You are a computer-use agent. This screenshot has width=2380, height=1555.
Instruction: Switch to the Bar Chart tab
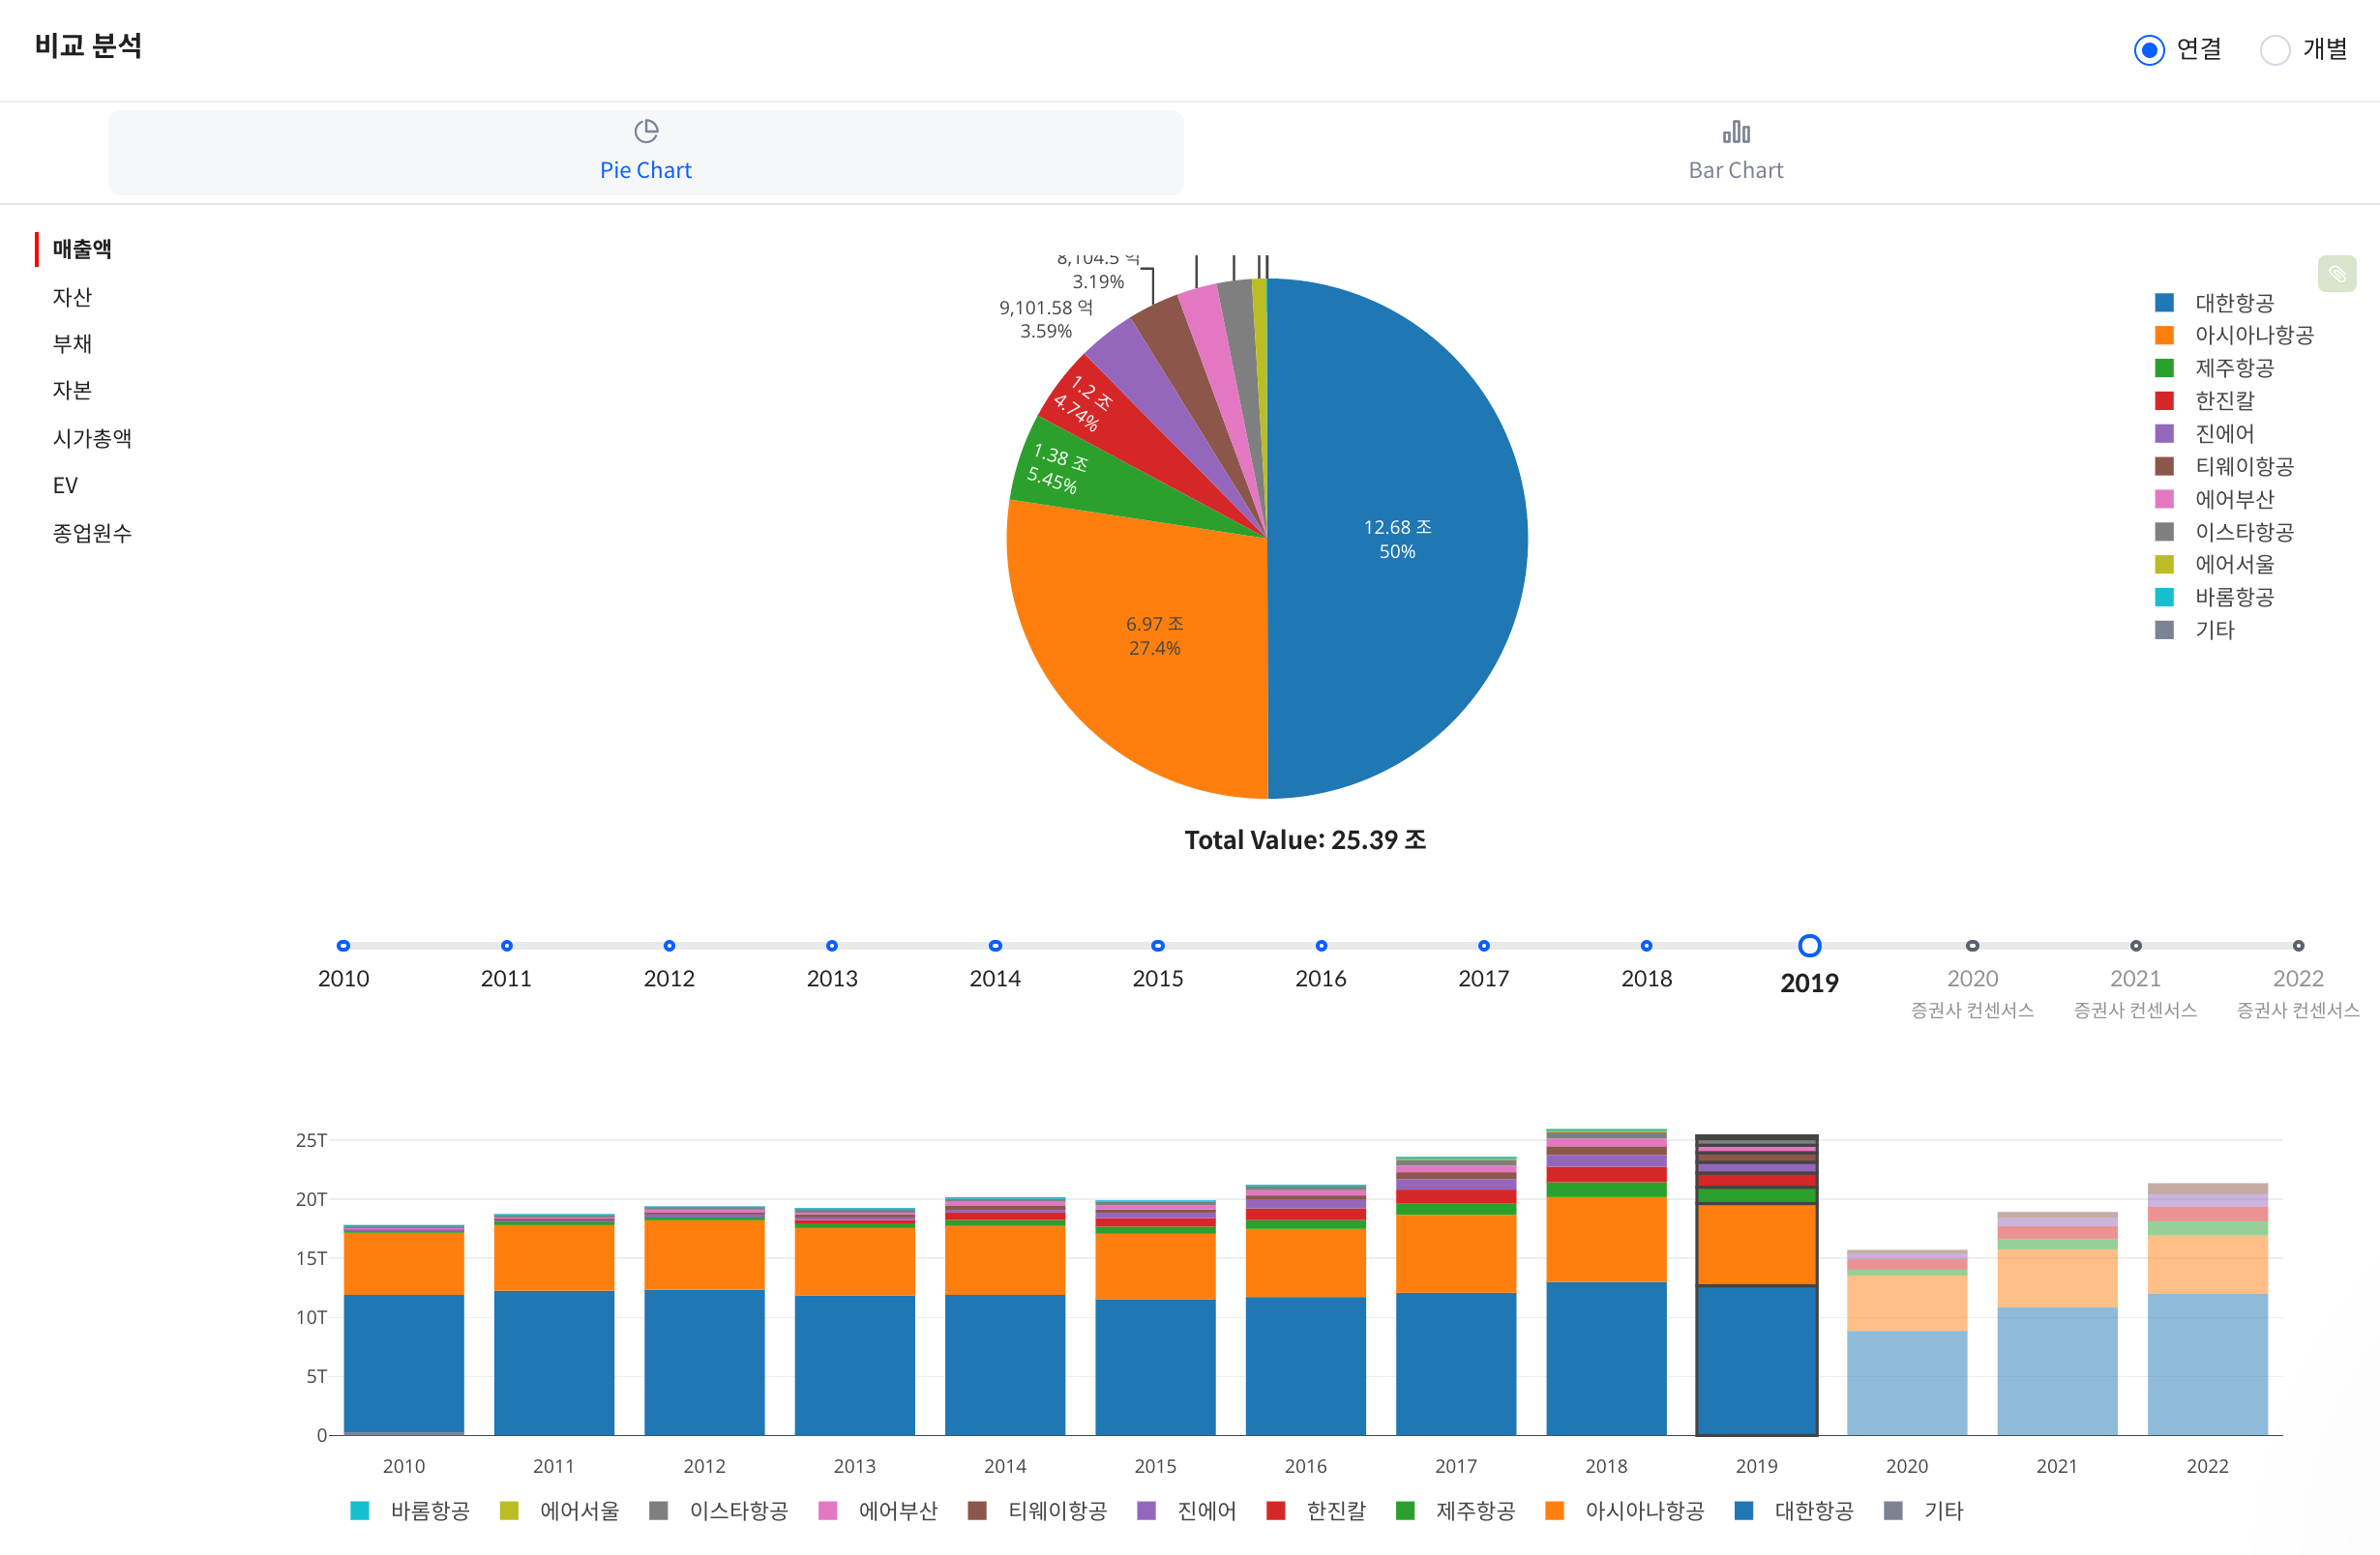[x=1735, y=152]
